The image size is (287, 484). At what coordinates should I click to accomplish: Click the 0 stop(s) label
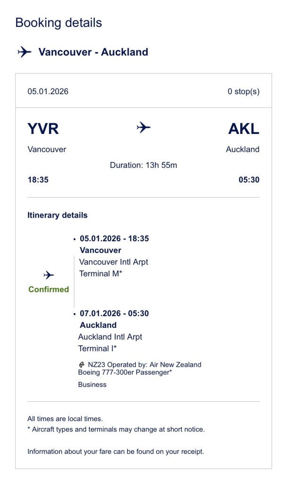243,91
